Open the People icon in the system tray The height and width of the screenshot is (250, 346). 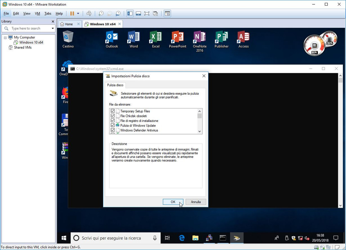click(277, 238)
